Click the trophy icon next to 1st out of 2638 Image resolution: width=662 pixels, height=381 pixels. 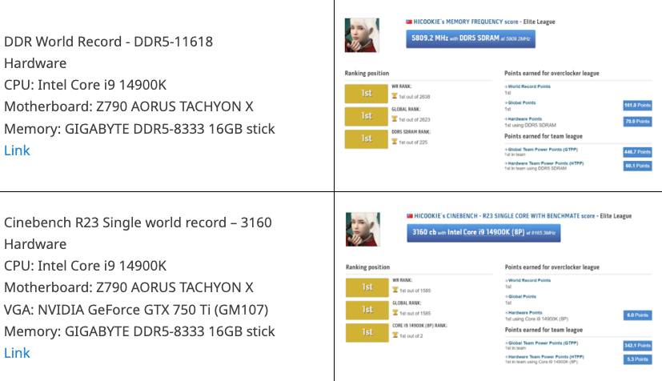(395, 96)
